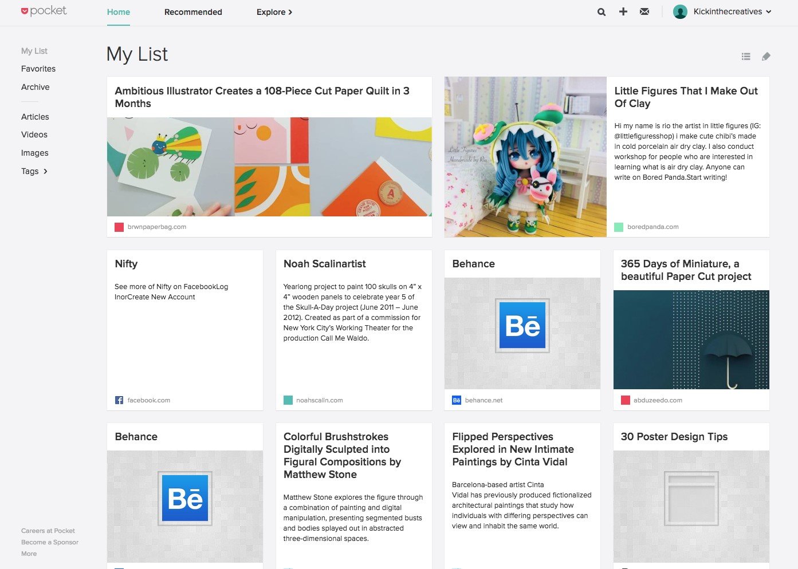
Task: Open the inbox envelope icon
Action: pyautogui.click(x=644, y=11)
